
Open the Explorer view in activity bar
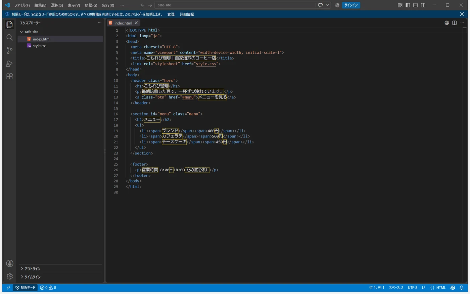(x=9, y=24)
